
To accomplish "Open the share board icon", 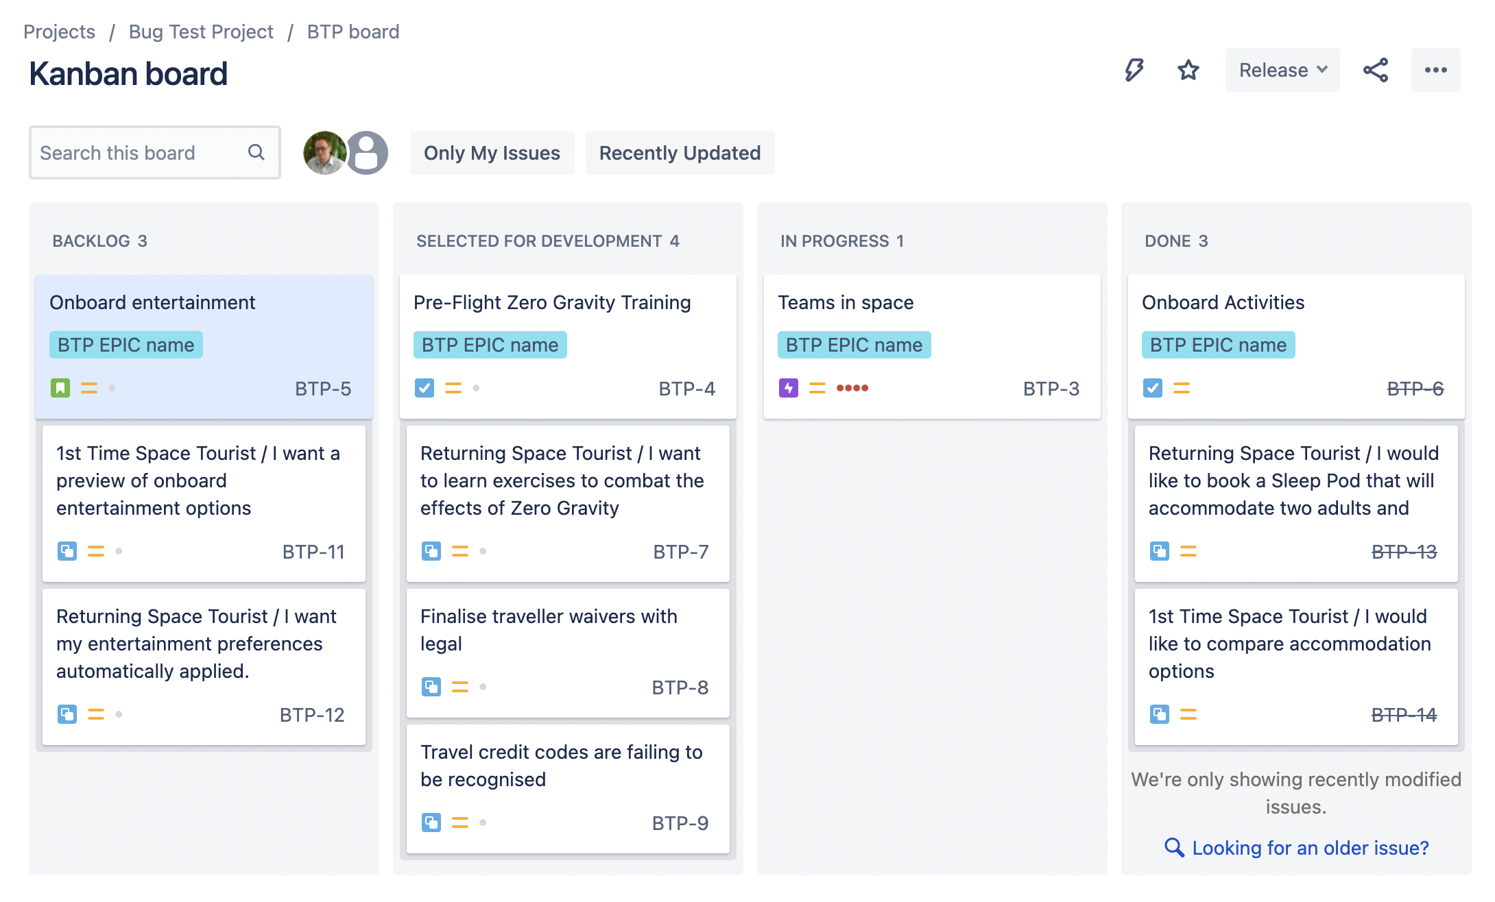I will (x=1376, y=70).
